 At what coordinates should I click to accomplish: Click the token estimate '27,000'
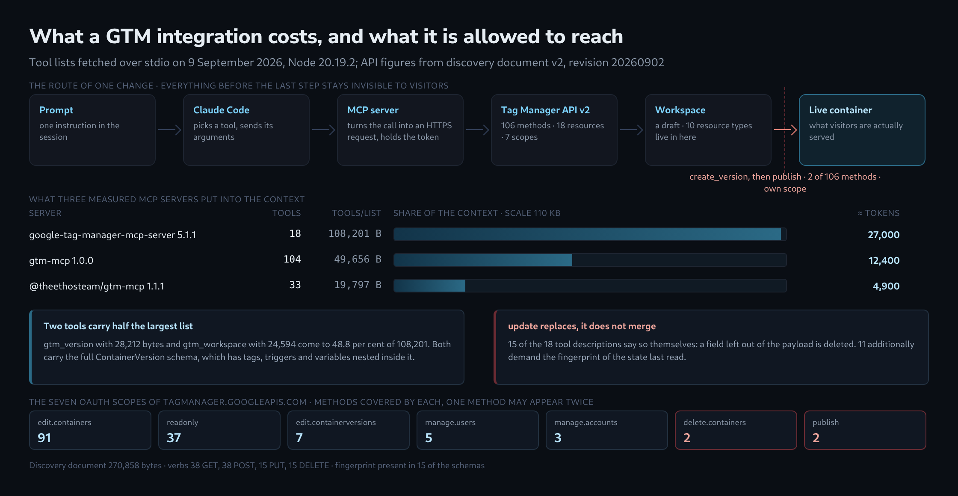(x=884, y=235)
